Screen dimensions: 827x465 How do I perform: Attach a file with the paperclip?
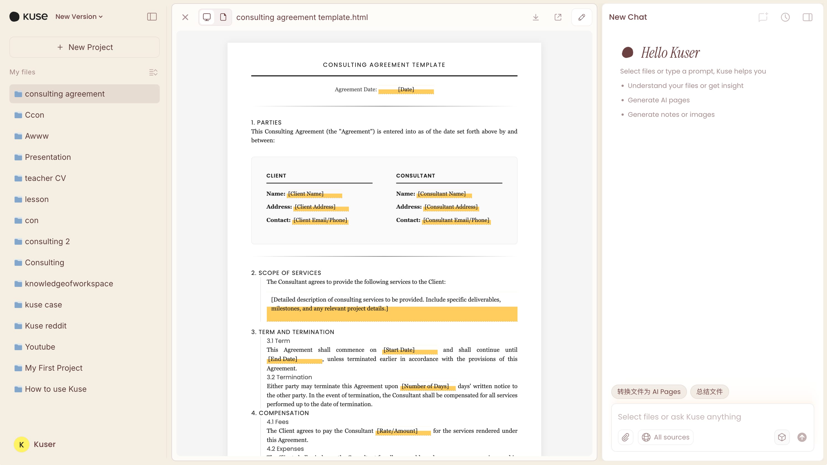pyautogui.click(x=625, y=437)
